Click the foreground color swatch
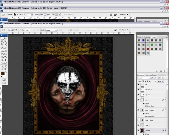This screenshot has height=135, width=169. (3, 73)
